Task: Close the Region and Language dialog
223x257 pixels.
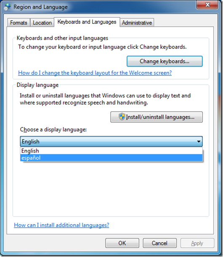Action: (207, 5)
